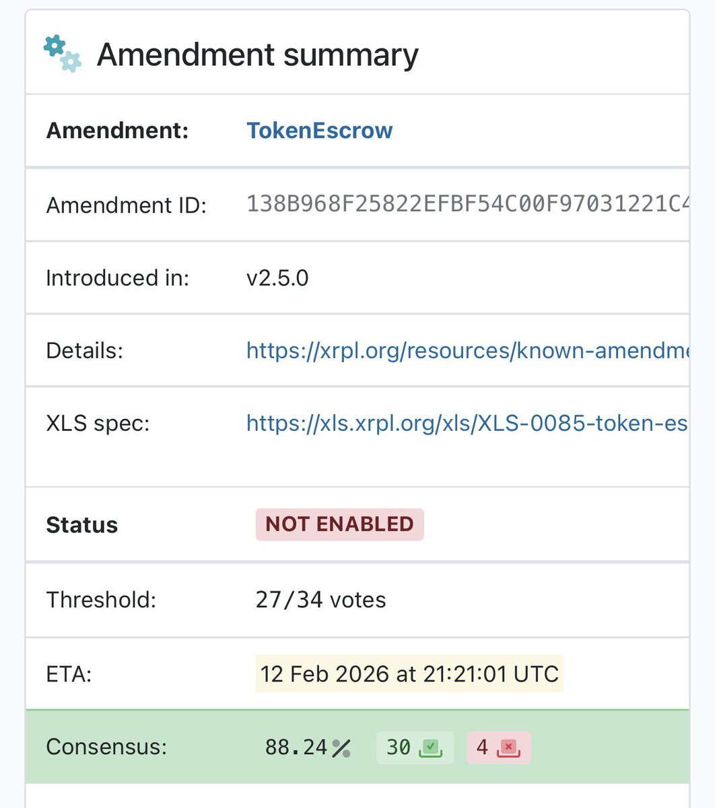Click the highlighted ETA date 12 Feb 2026
Screen dimensions: 715x808
(409, 674)
